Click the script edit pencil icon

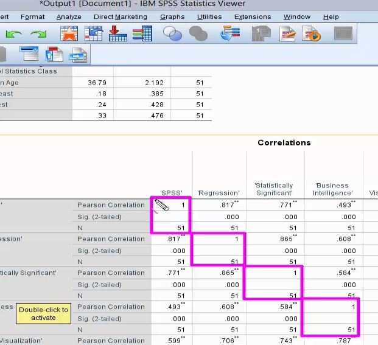(x=287, y=33)
